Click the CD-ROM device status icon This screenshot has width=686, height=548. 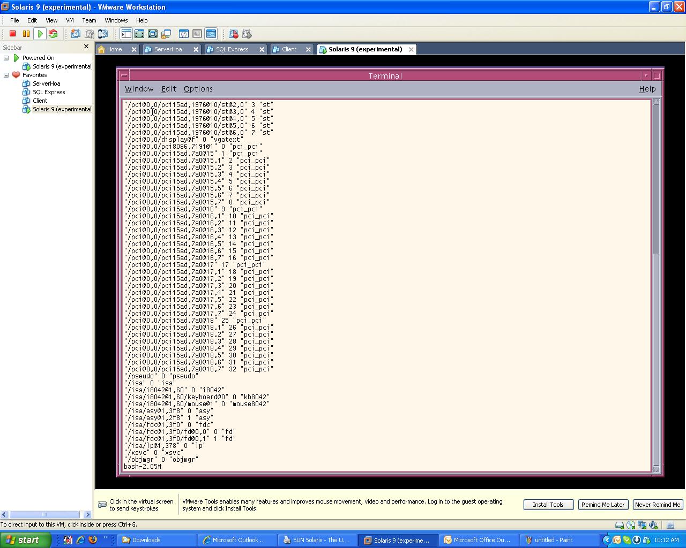pos(631,525)
